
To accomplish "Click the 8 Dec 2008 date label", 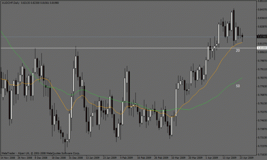I will (41, 157).
